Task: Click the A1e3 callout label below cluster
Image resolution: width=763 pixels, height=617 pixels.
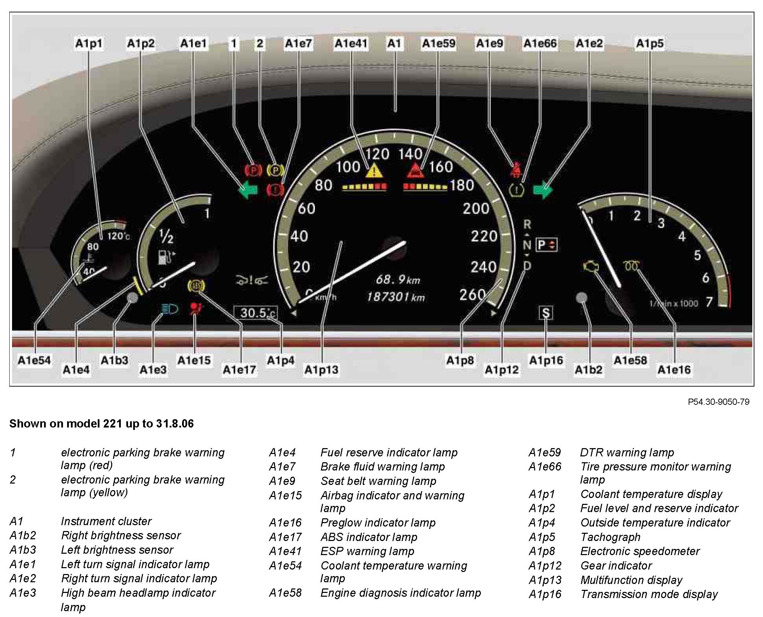Action: (153, 370)
